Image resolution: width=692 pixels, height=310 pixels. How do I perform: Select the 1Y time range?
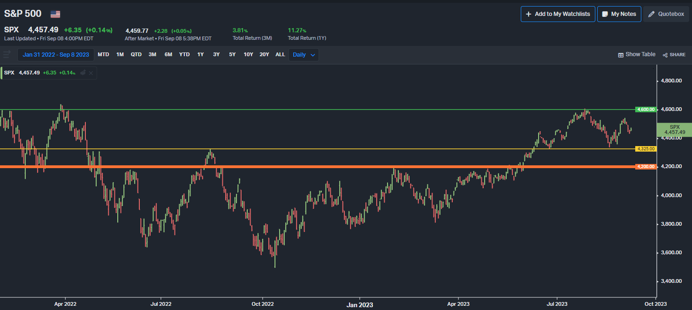pos(200,55)
